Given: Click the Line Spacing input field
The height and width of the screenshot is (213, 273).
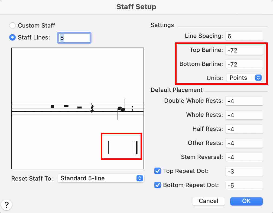Looking at the screenshot, I should tap(244, 36).
